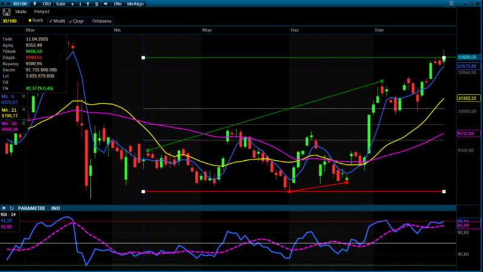Remove the MA 50 moving average
The height and width of the screenshot is (272, 483).
click(x=24, y=123)
